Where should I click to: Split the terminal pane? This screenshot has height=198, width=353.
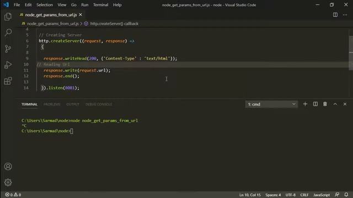pyautogui.click(x=315, y=104)
